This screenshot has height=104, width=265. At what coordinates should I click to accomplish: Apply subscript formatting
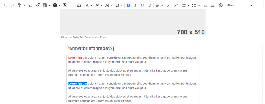[169, 5]
